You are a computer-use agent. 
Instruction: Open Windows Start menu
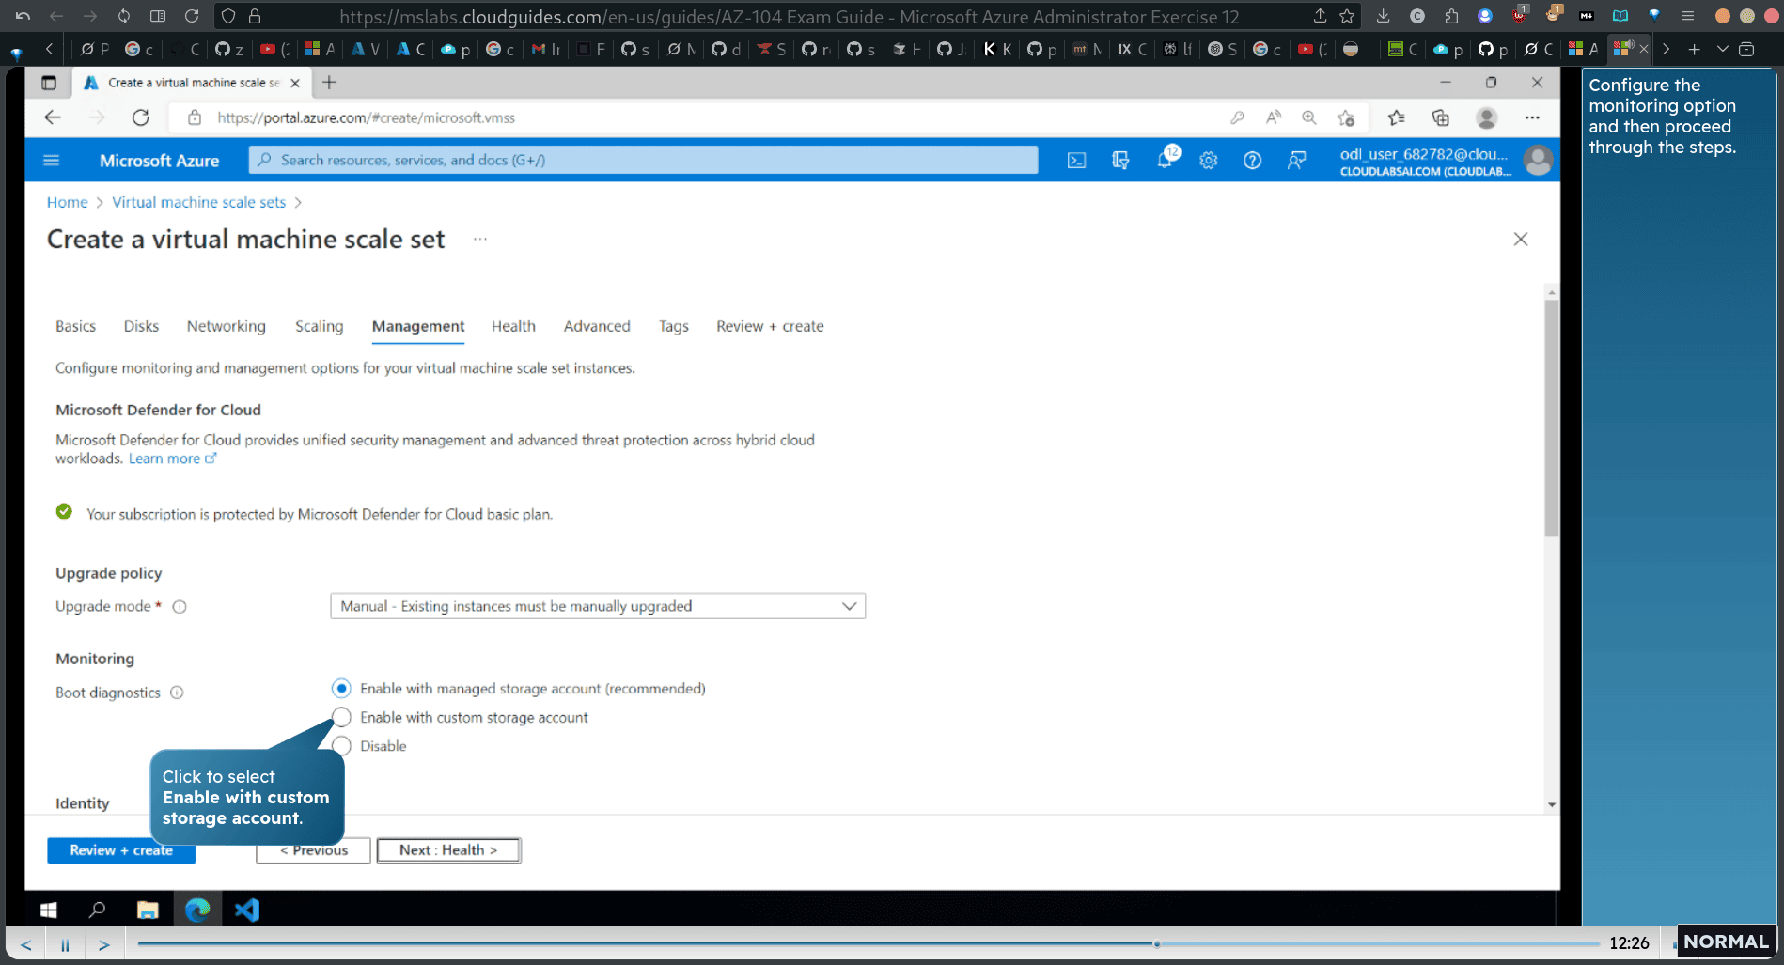click(49, 910)
